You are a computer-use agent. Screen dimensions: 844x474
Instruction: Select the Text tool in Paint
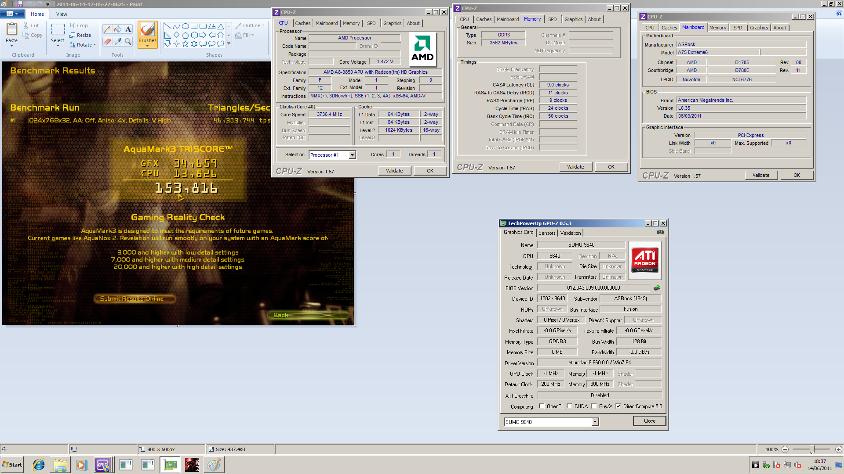click(128, 29)
